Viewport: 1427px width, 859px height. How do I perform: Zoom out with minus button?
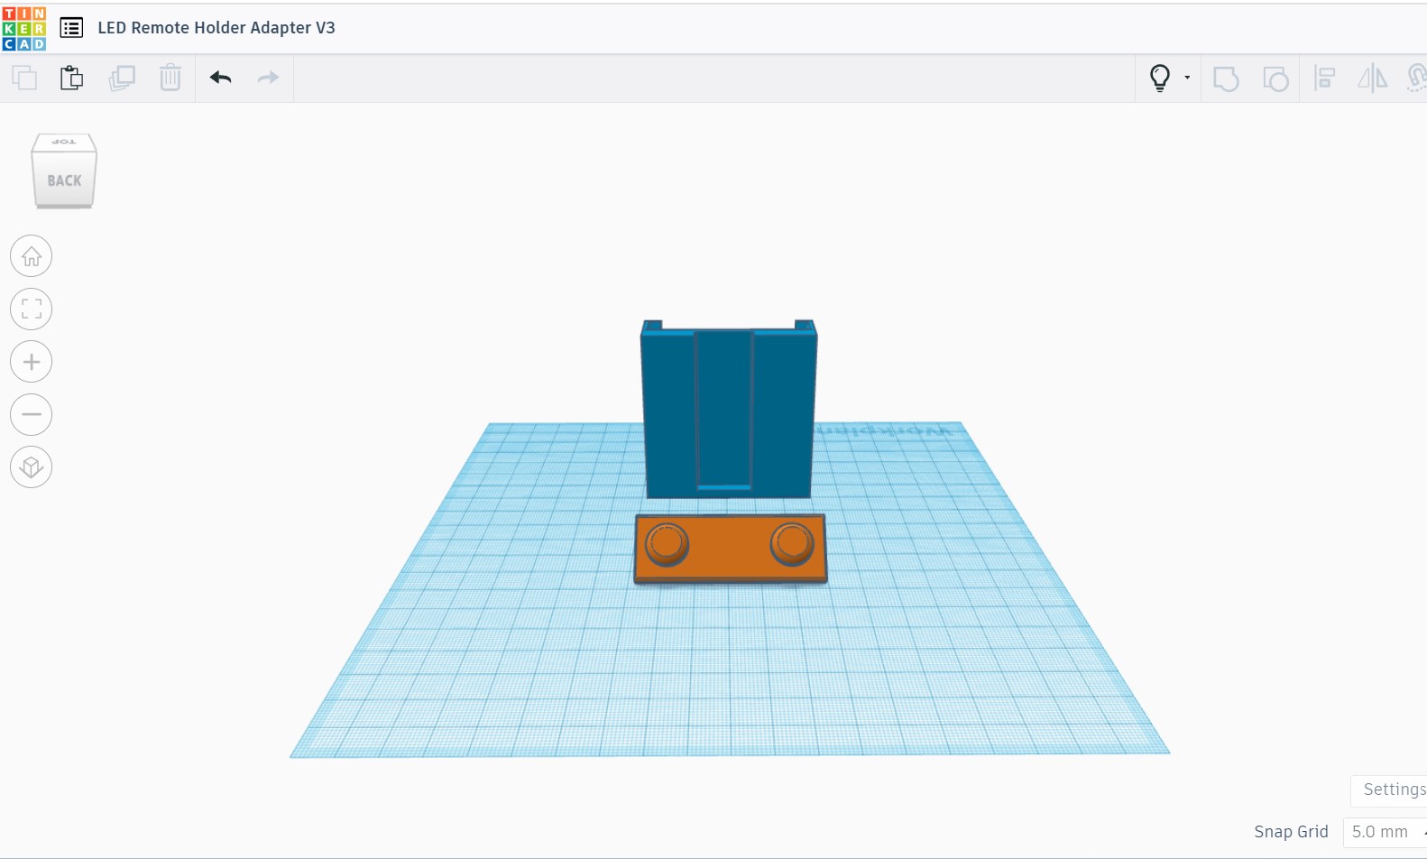pos(32,415)
